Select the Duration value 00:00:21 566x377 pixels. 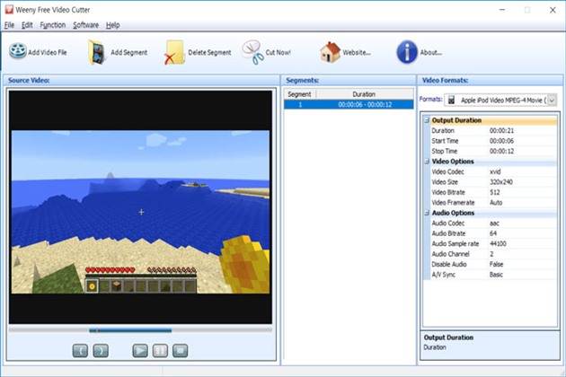point(501,130)
